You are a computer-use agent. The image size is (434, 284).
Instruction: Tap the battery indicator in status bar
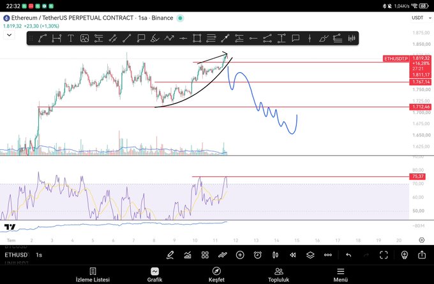coord(424,6)
